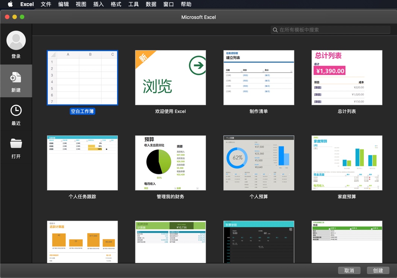Screen dimensions: 397x278
Task: Click the magnifier icon in the search box
Action: pyautogui.click(x=275, y=29)
